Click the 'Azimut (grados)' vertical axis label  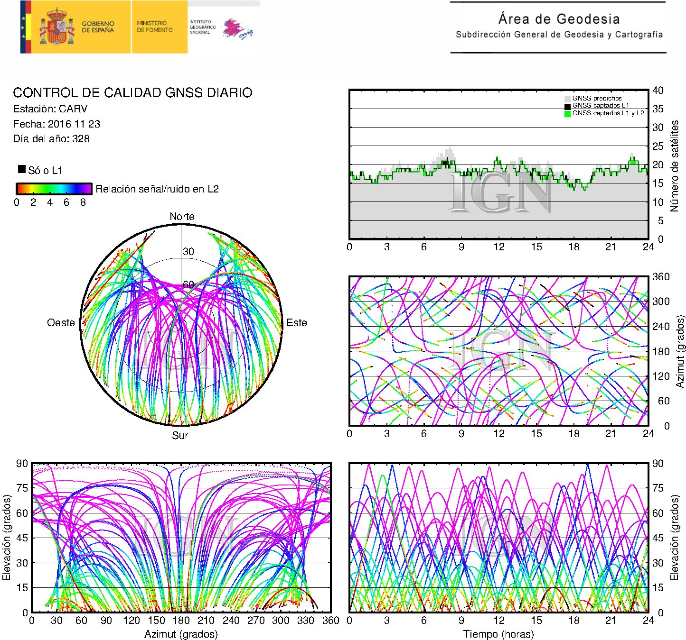[x=680, y=351]
